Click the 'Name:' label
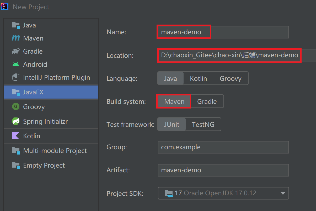This screenshot has width=316, height=211. 116,32
